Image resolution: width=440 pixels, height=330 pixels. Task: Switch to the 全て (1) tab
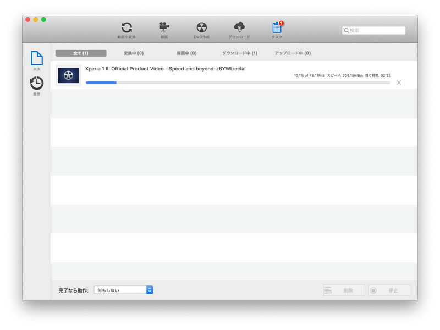click(81, 53)
